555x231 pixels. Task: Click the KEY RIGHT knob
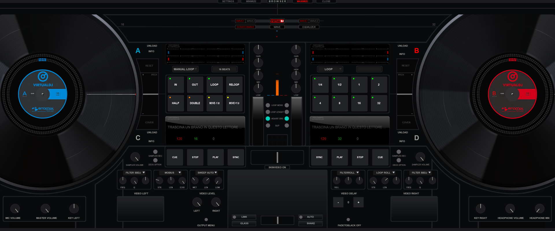[x=480, y=208]
